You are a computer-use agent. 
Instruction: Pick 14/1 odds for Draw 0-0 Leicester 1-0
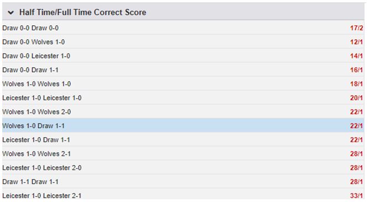pos(356,56)
